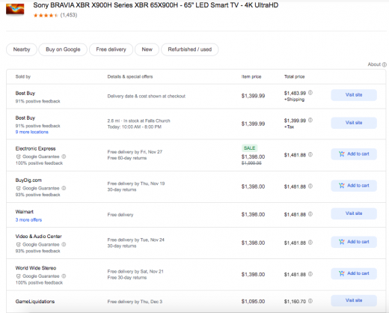Filter by Refurbished / used
The image size is (389, 313).
(x=190, y=49)
